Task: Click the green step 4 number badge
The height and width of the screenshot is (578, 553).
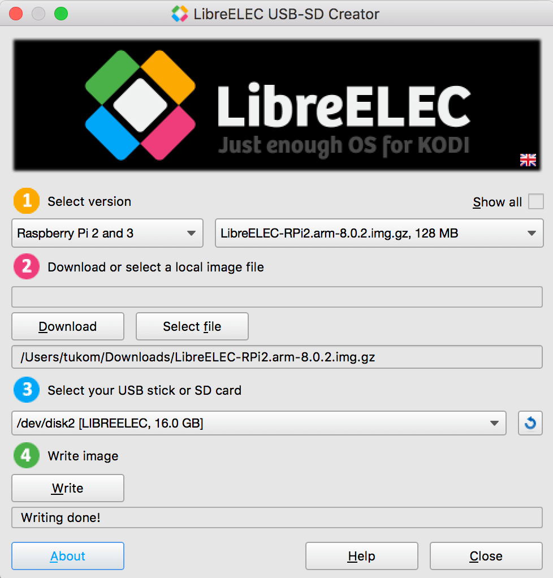Action: coord(27,455)
